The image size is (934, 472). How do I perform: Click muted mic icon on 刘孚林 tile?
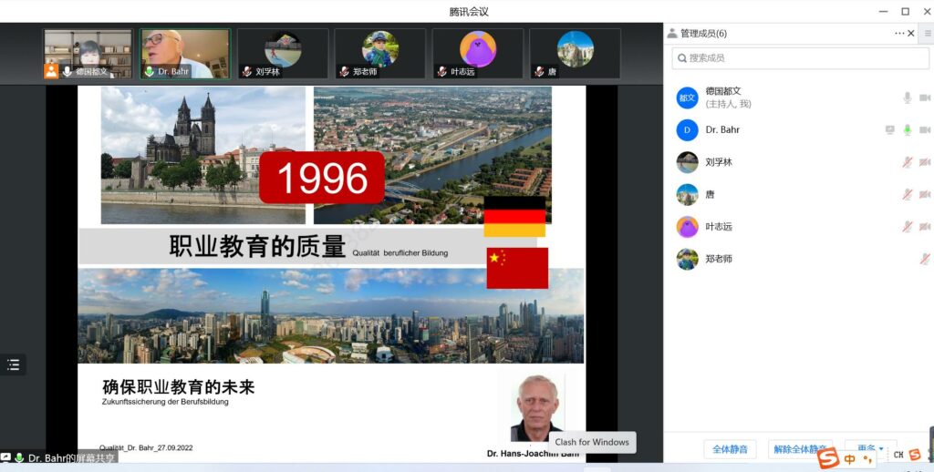point(246,71)
